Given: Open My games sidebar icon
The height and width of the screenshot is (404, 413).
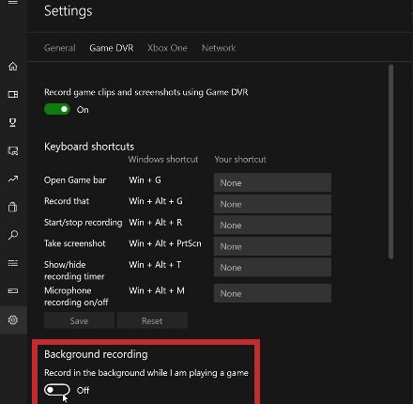Looking at the screenshot, I should 13,94.
